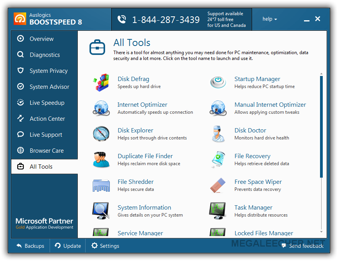Click the Disk Explorer compass icon
Image resolution: width=338 pixels, height=261 pixels.
101,134
